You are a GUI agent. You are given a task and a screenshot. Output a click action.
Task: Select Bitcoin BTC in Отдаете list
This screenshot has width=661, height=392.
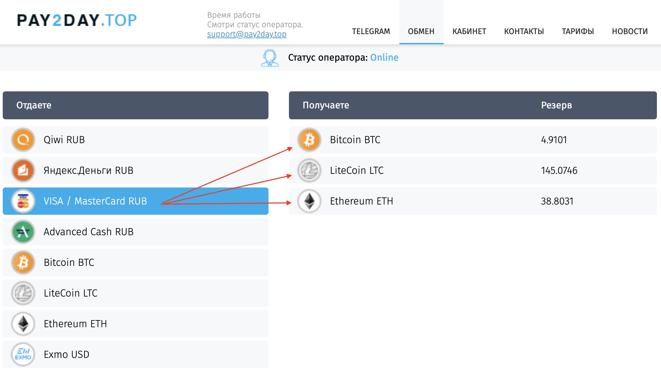tap(136, 262)
